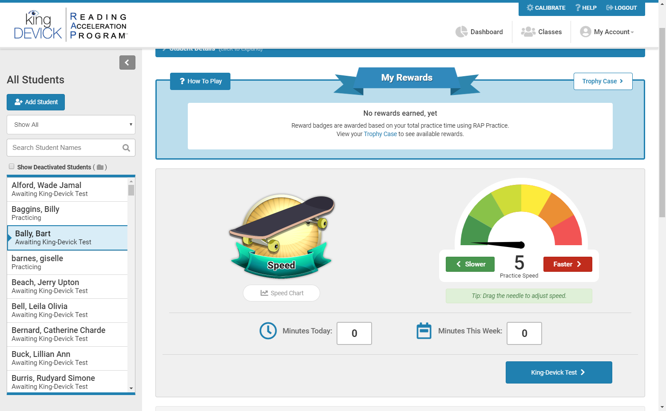Click the Logout icon
666x411 pixels.
click(x=609, y=8)
